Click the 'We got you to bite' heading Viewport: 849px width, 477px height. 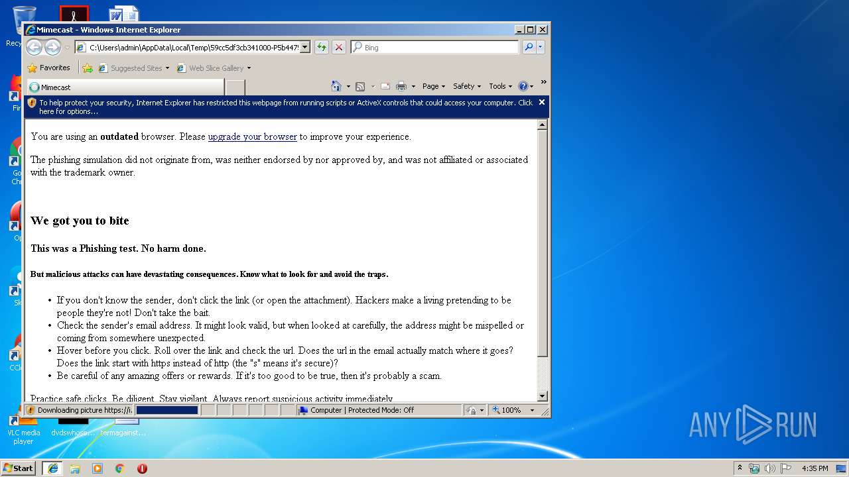point(80,221)
